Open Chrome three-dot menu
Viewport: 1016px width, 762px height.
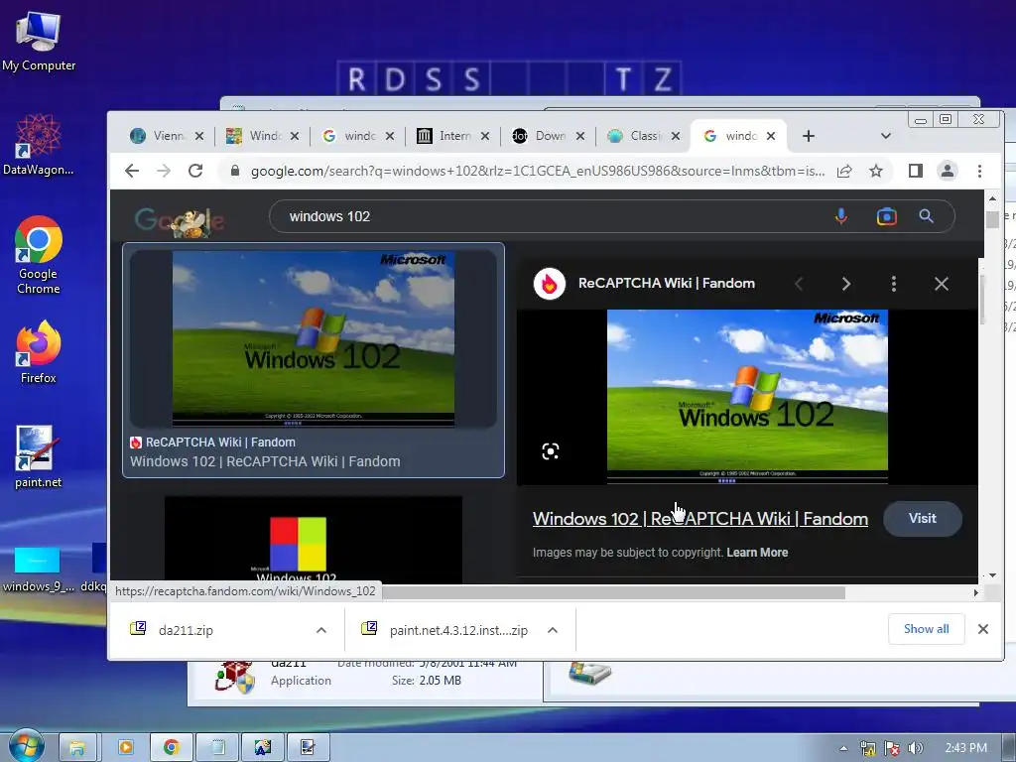[979, 171]
